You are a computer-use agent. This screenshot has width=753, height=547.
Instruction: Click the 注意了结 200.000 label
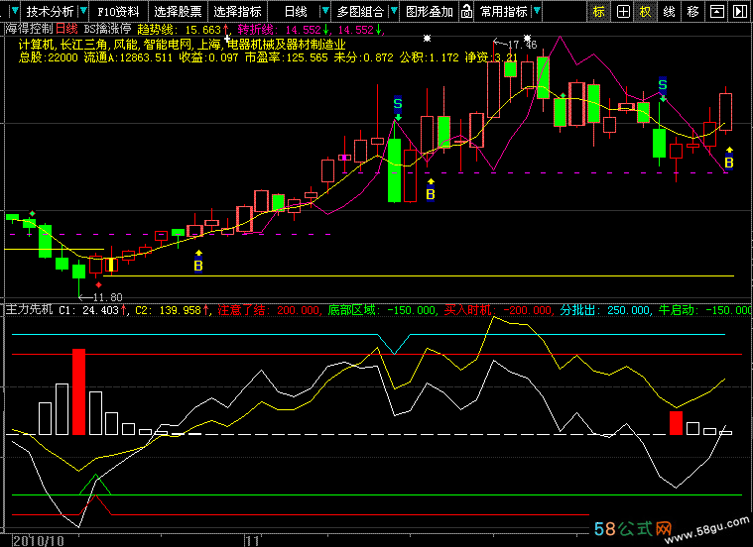click(x=268, y=310)
